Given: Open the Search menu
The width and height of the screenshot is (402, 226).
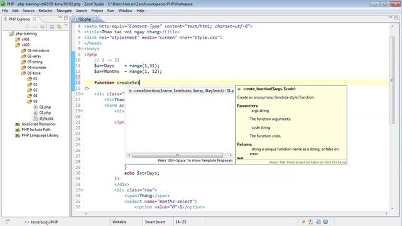Looking at the screenshot, I should (81, 11).
